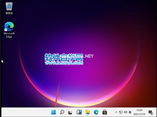Open the clock showing 10:24

tap(139, 110)
